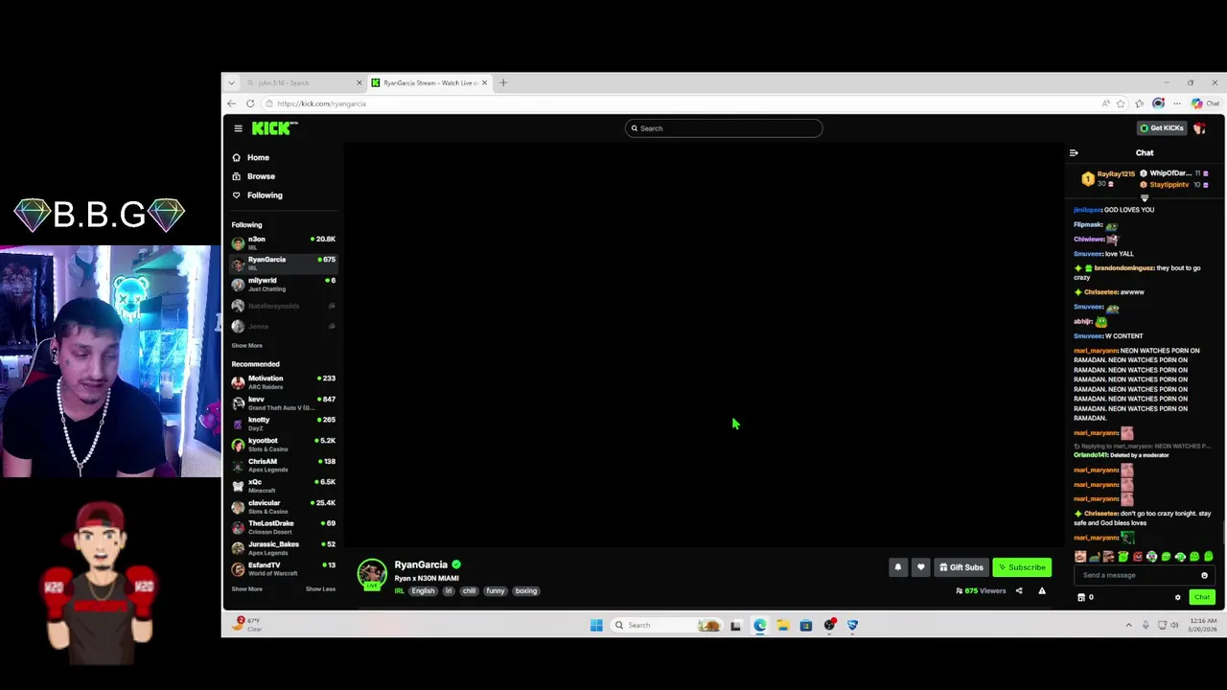Open a new browser tab

coord(503,83)
